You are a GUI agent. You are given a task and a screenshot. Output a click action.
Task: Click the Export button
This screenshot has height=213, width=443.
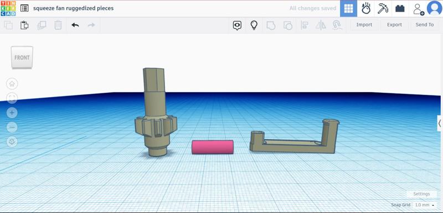(x=394, y=25)
